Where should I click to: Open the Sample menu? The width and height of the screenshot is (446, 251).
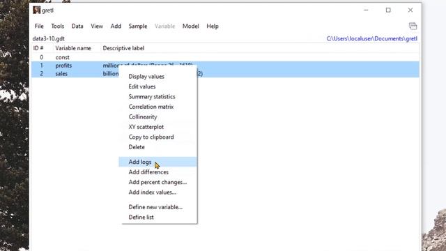click(x=138, y=26)
